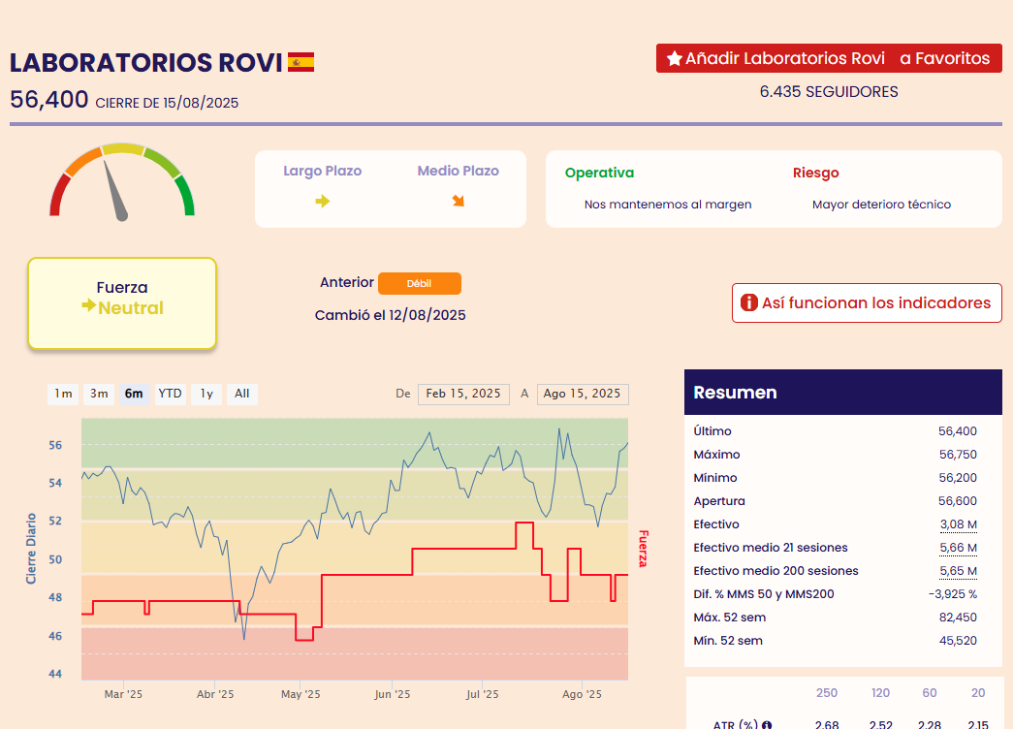The image size is (1013, 729).
Task: Click the 120 column header
Action: [x=880, y=693]
